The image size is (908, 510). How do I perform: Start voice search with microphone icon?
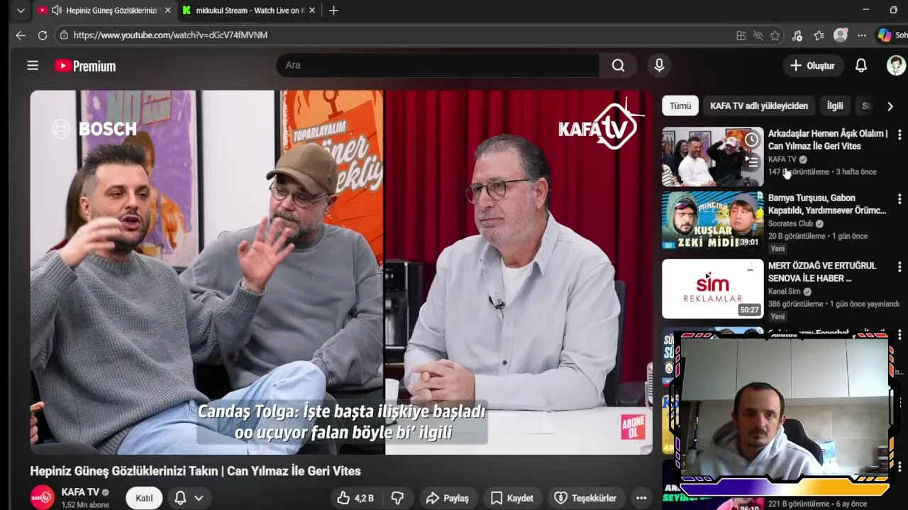pos(659,65)
